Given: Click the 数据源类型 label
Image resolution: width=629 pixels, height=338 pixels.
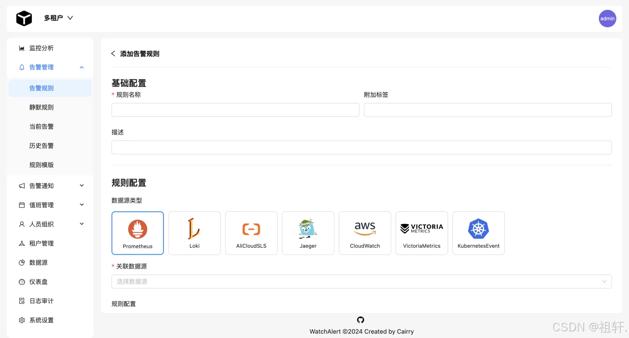Looking at the screenshot, I should pyautogui.click(x=127, y=201).
